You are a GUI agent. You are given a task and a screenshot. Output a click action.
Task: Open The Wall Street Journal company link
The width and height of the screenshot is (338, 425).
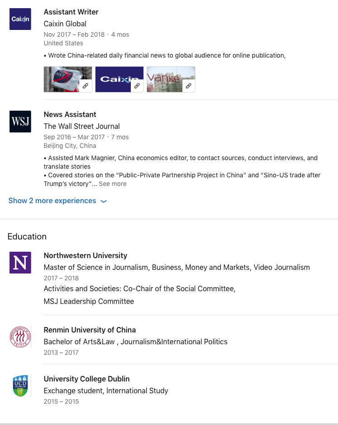(81, 126)
